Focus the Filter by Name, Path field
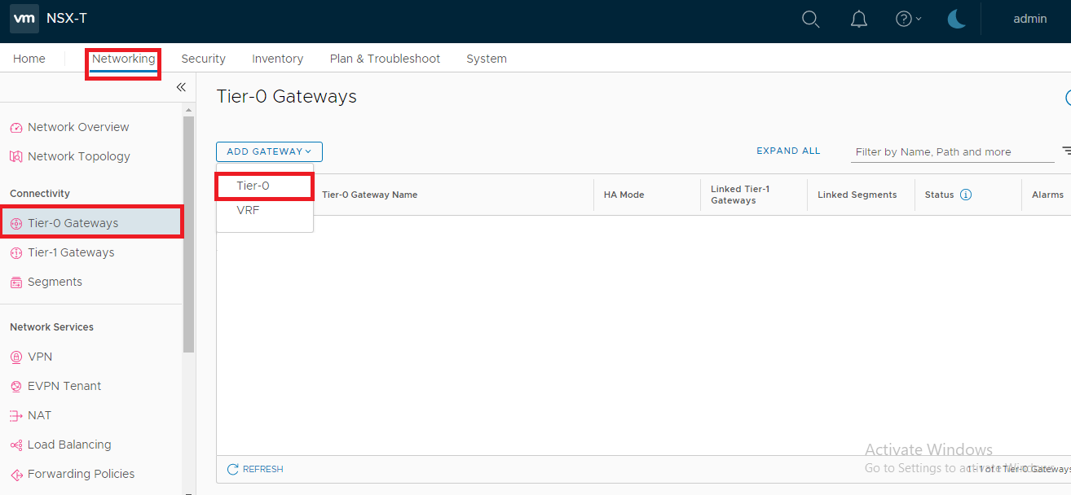 click(953, 152)
